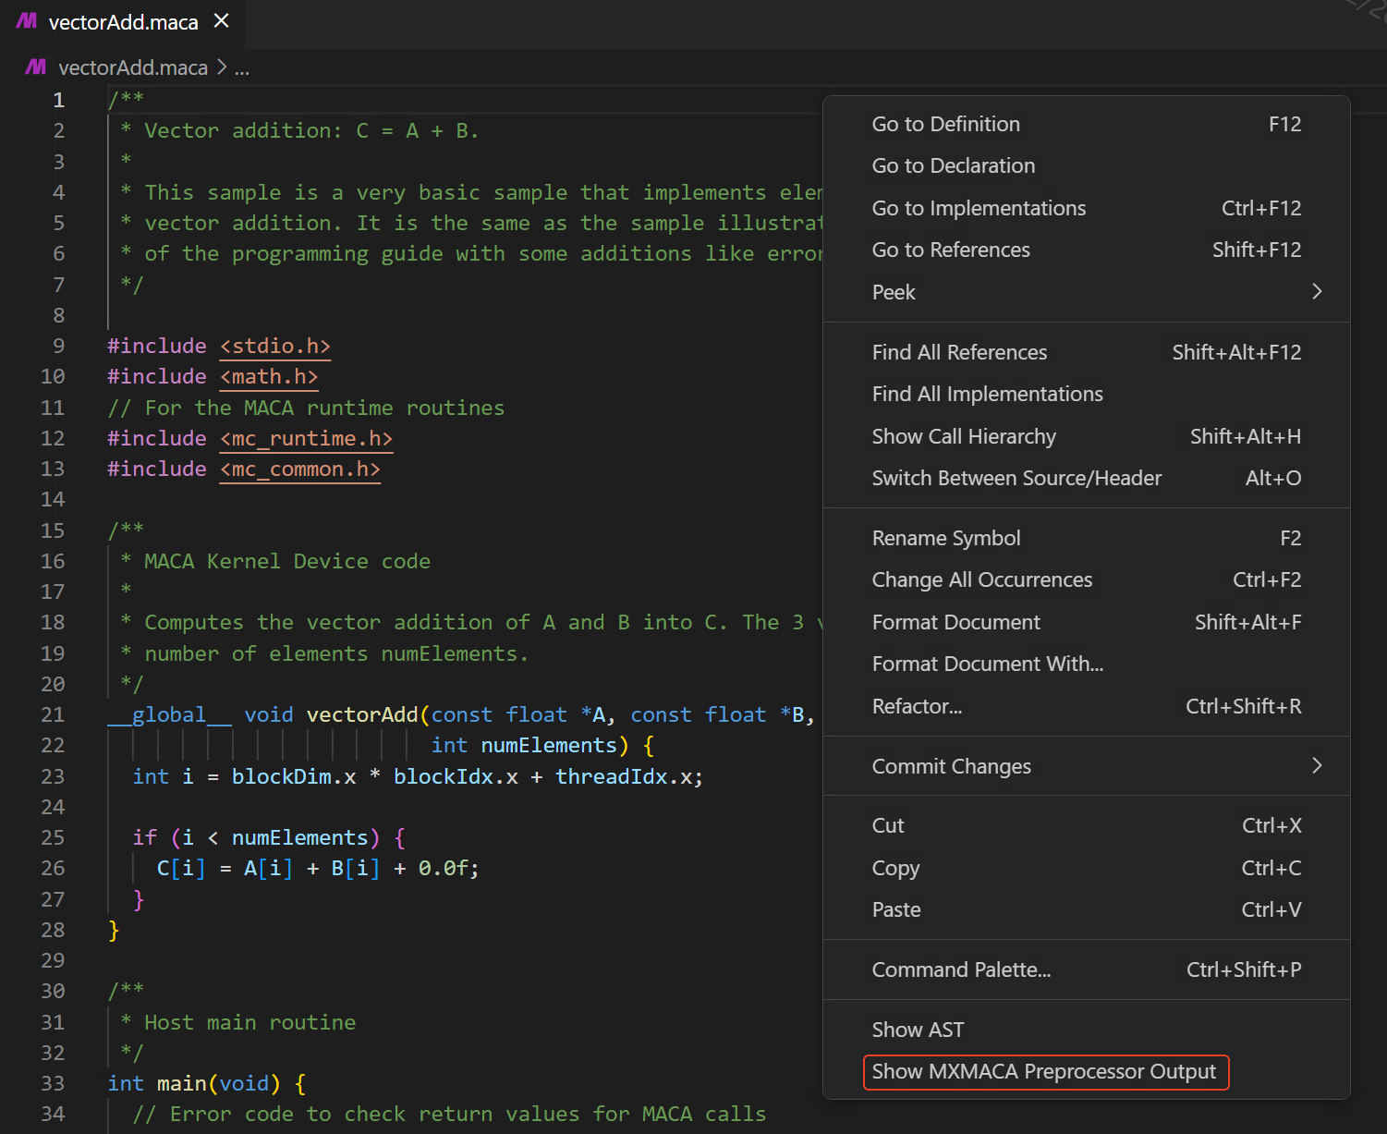Click Show AST menu item
Image resolution: width=1387 pixels, height=1134 pixels.
click(918, 1030)
